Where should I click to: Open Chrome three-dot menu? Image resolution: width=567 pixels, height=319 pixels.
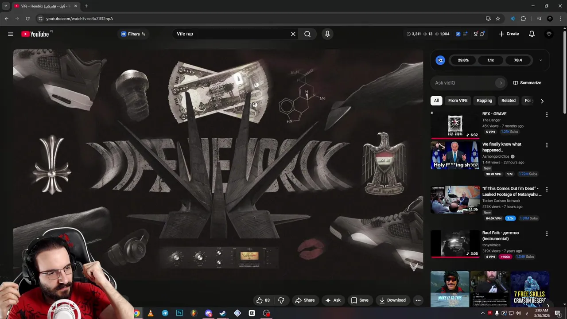560,19
